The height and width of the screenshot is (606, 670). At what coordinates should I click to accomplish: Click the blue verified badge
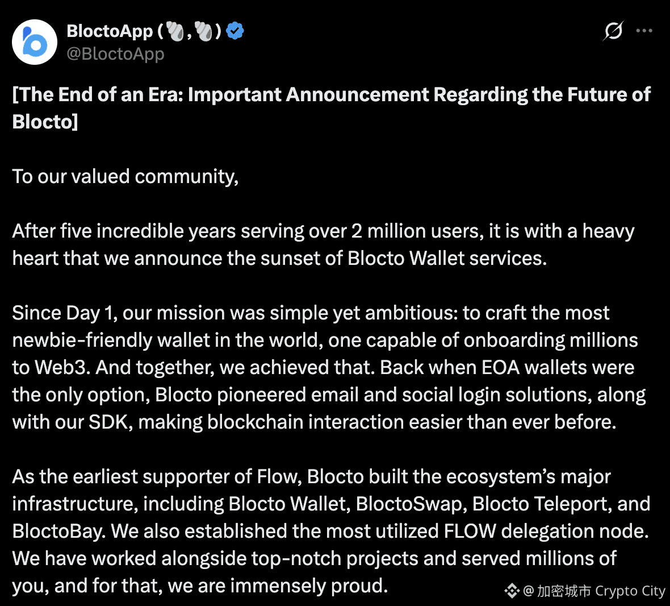click(x=235, y=31)
